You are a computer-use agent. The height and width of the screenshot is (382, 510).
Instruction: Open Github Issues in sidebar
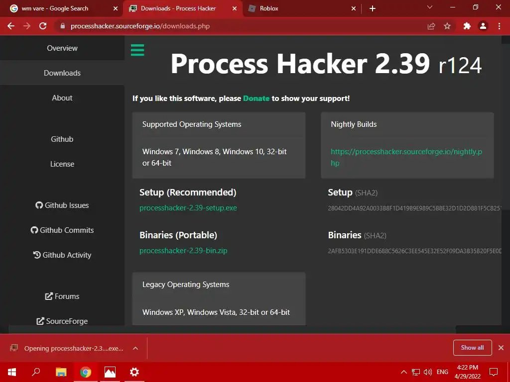62,205
